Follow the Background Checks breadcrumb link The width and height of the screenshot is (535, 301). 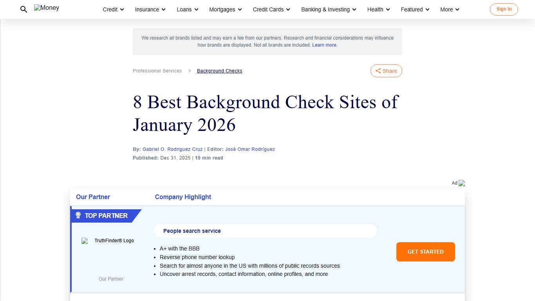point(219,71)
